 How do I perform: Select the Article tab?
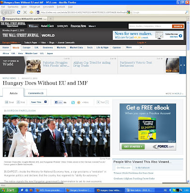(x=14, y=93)
